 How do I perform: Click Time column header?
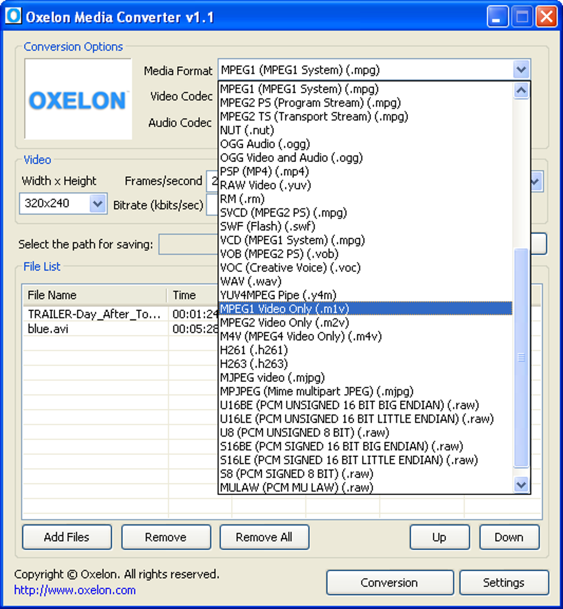pyautogui.click(x=193, y=295)
